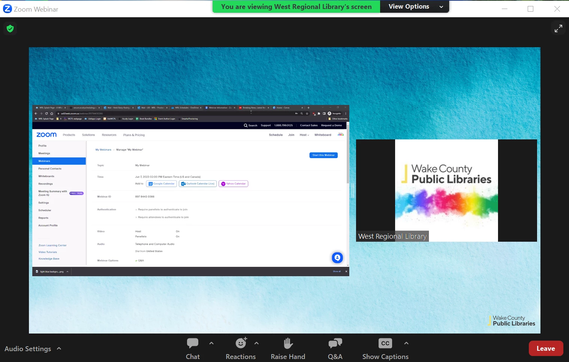Click the shared webpage vertical scrollbar
The width and height of the screenshot is (569, 362).
click(x=348, y=194)
